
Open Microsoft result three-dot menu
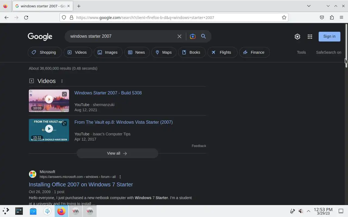(120, 177)
